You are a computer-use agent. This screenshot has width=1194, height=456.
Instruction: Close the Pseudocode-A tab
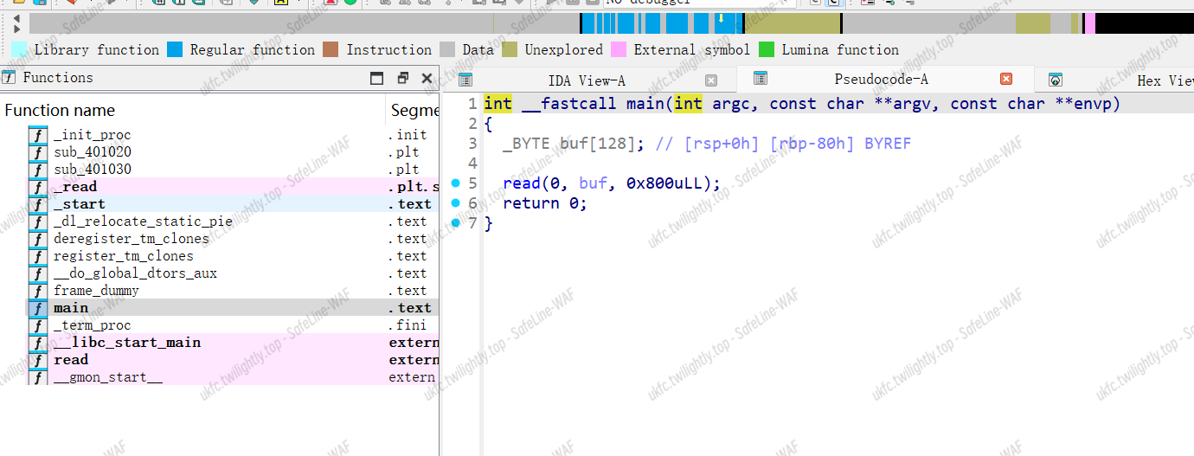(1005, 79)
